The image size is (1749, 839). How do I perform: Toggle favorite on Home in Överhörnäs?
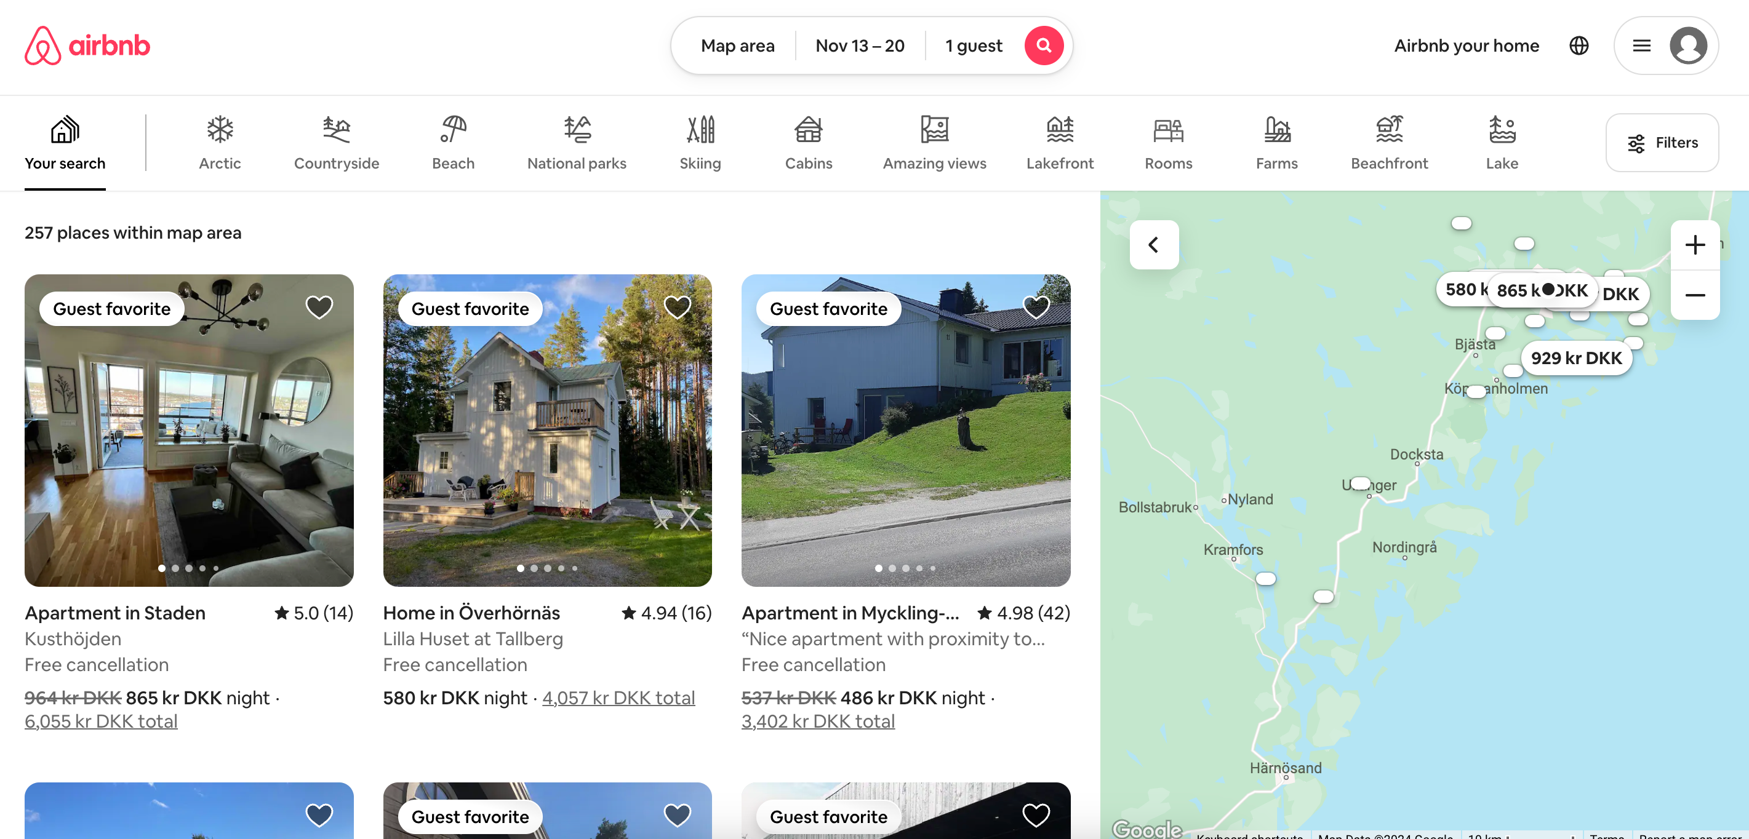point(678,306)
